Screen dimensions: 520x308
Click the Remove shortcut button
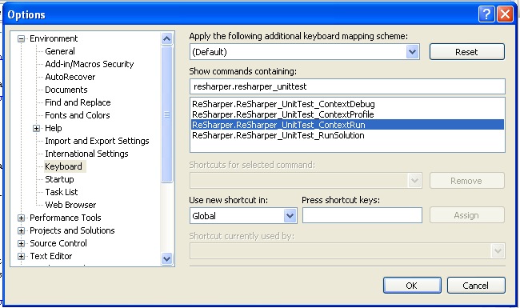[467, 181]
